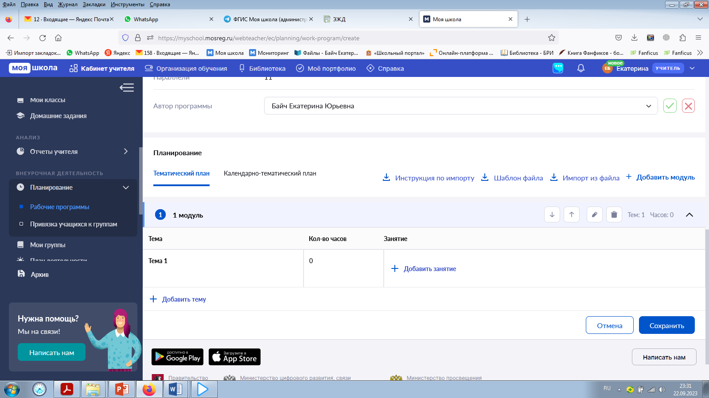Collapse the sidebar with the menu toggle icon

tap(127, 88)
